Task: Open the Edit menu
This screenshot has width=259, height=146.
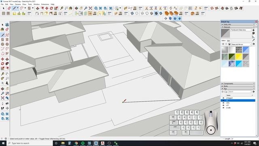Action: (x=6, y=4)
